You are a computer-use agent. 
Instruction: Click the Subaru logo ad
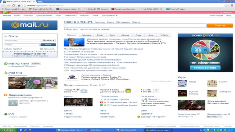72,77
